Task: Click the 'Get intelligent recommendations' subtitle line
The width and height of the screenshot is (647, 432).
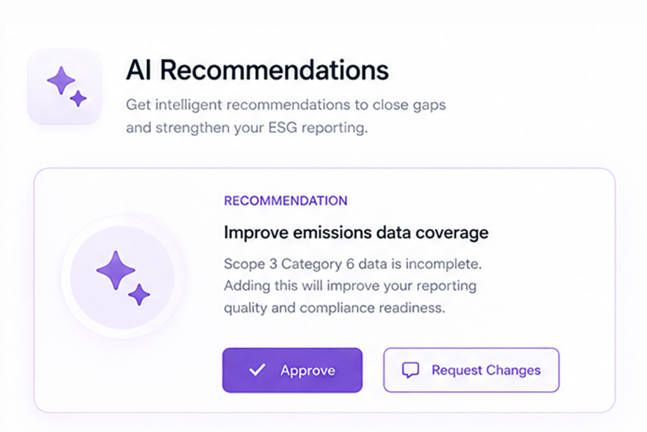Action: click(x=286, y=105)
